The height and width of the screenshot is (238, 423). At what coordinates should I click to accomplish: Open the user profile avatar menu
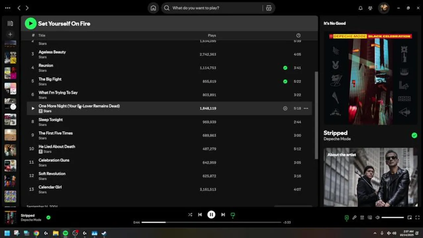pyautogui.click(x=384, y=8)
